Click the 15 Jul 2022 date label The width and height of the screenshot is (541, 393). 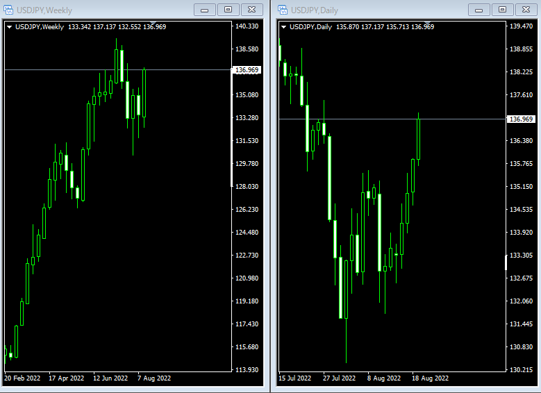click(295, 378)
